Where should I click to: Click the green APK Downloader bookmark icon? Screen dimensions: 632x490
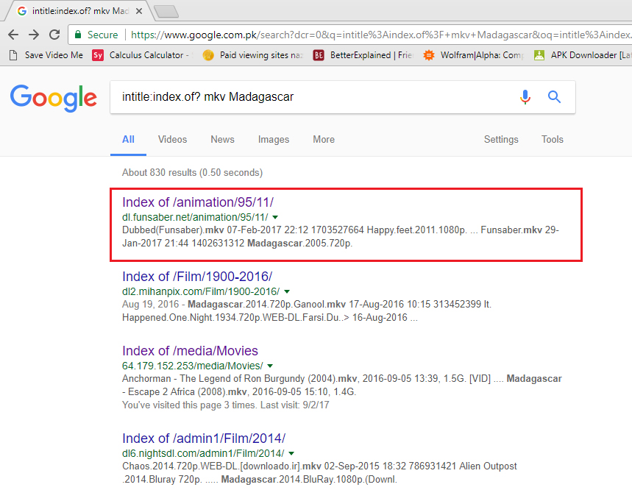[539, 54]
